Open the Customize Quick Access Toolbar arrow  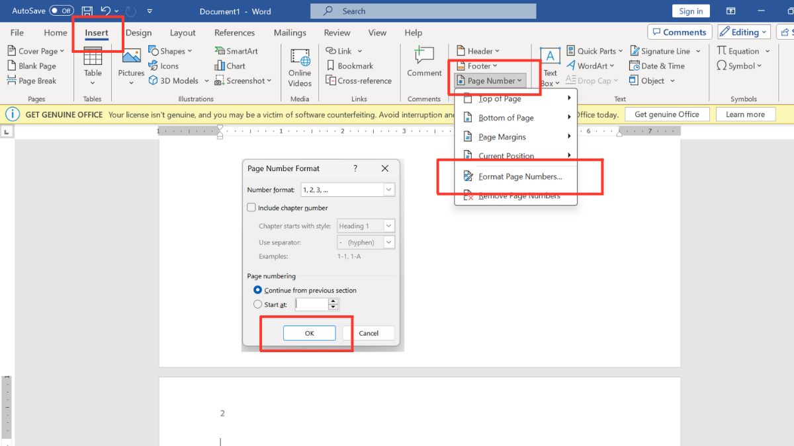pos(150,11)
